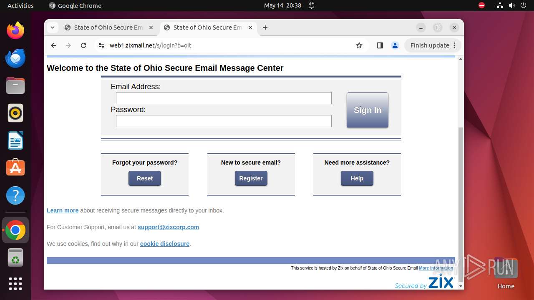The width and height of the screenshot is (534, 300).
Task: Select second State of Ohio tab
Action: click(x=209, y=27)
